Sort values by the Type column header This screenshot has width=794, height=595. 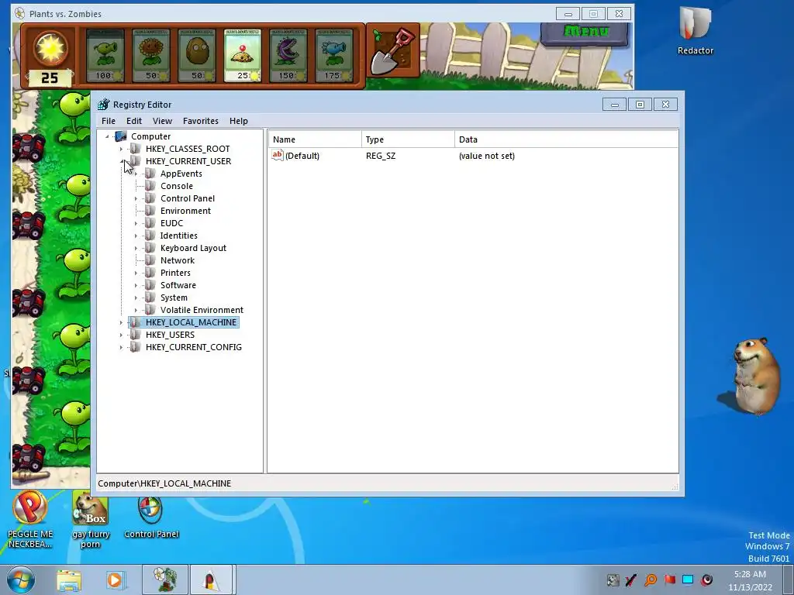408,139
